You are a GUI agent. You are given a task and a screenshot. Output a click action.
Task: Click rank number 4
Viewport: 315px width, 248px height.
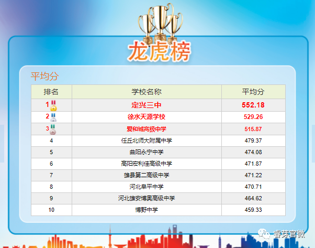point(51,141)
